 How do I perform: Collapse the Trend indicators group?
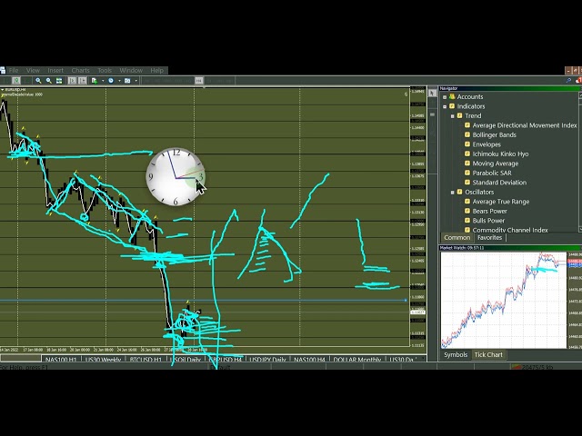point(452,116)
